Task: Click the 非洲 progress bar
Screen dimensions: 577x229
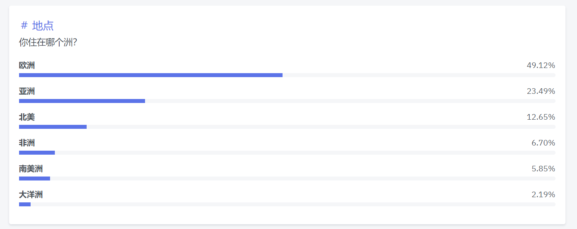Action: (x=287, y=153)
